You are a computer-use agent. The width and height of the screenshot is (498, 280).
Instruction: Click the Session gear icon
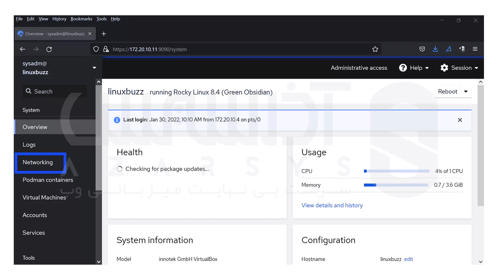click(x=444, y=68)
